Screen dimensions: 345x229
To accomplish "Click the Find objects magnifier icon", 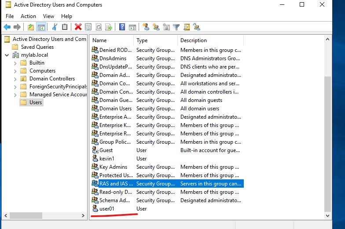I will [x=187, y=27].
